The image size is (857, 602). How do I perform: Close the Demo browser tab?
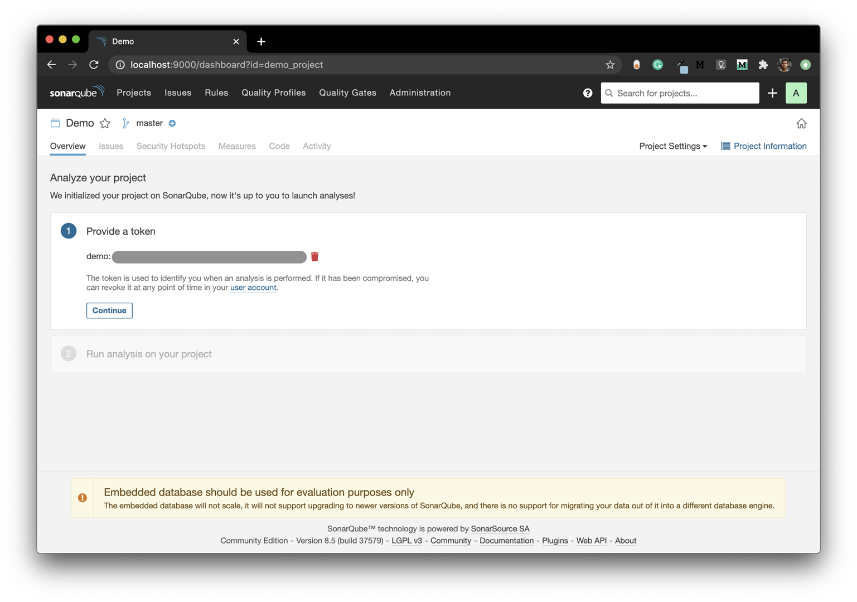[x=236, y=41]
